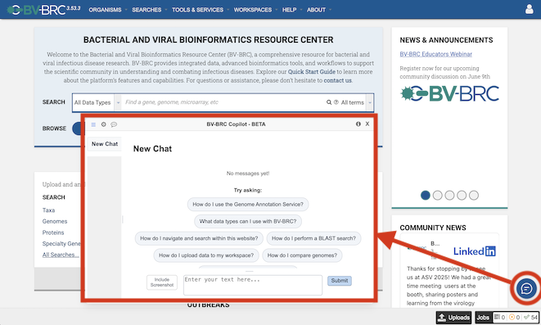Click the New Chat heading title

pyautogui.click(x=152, y=149)
